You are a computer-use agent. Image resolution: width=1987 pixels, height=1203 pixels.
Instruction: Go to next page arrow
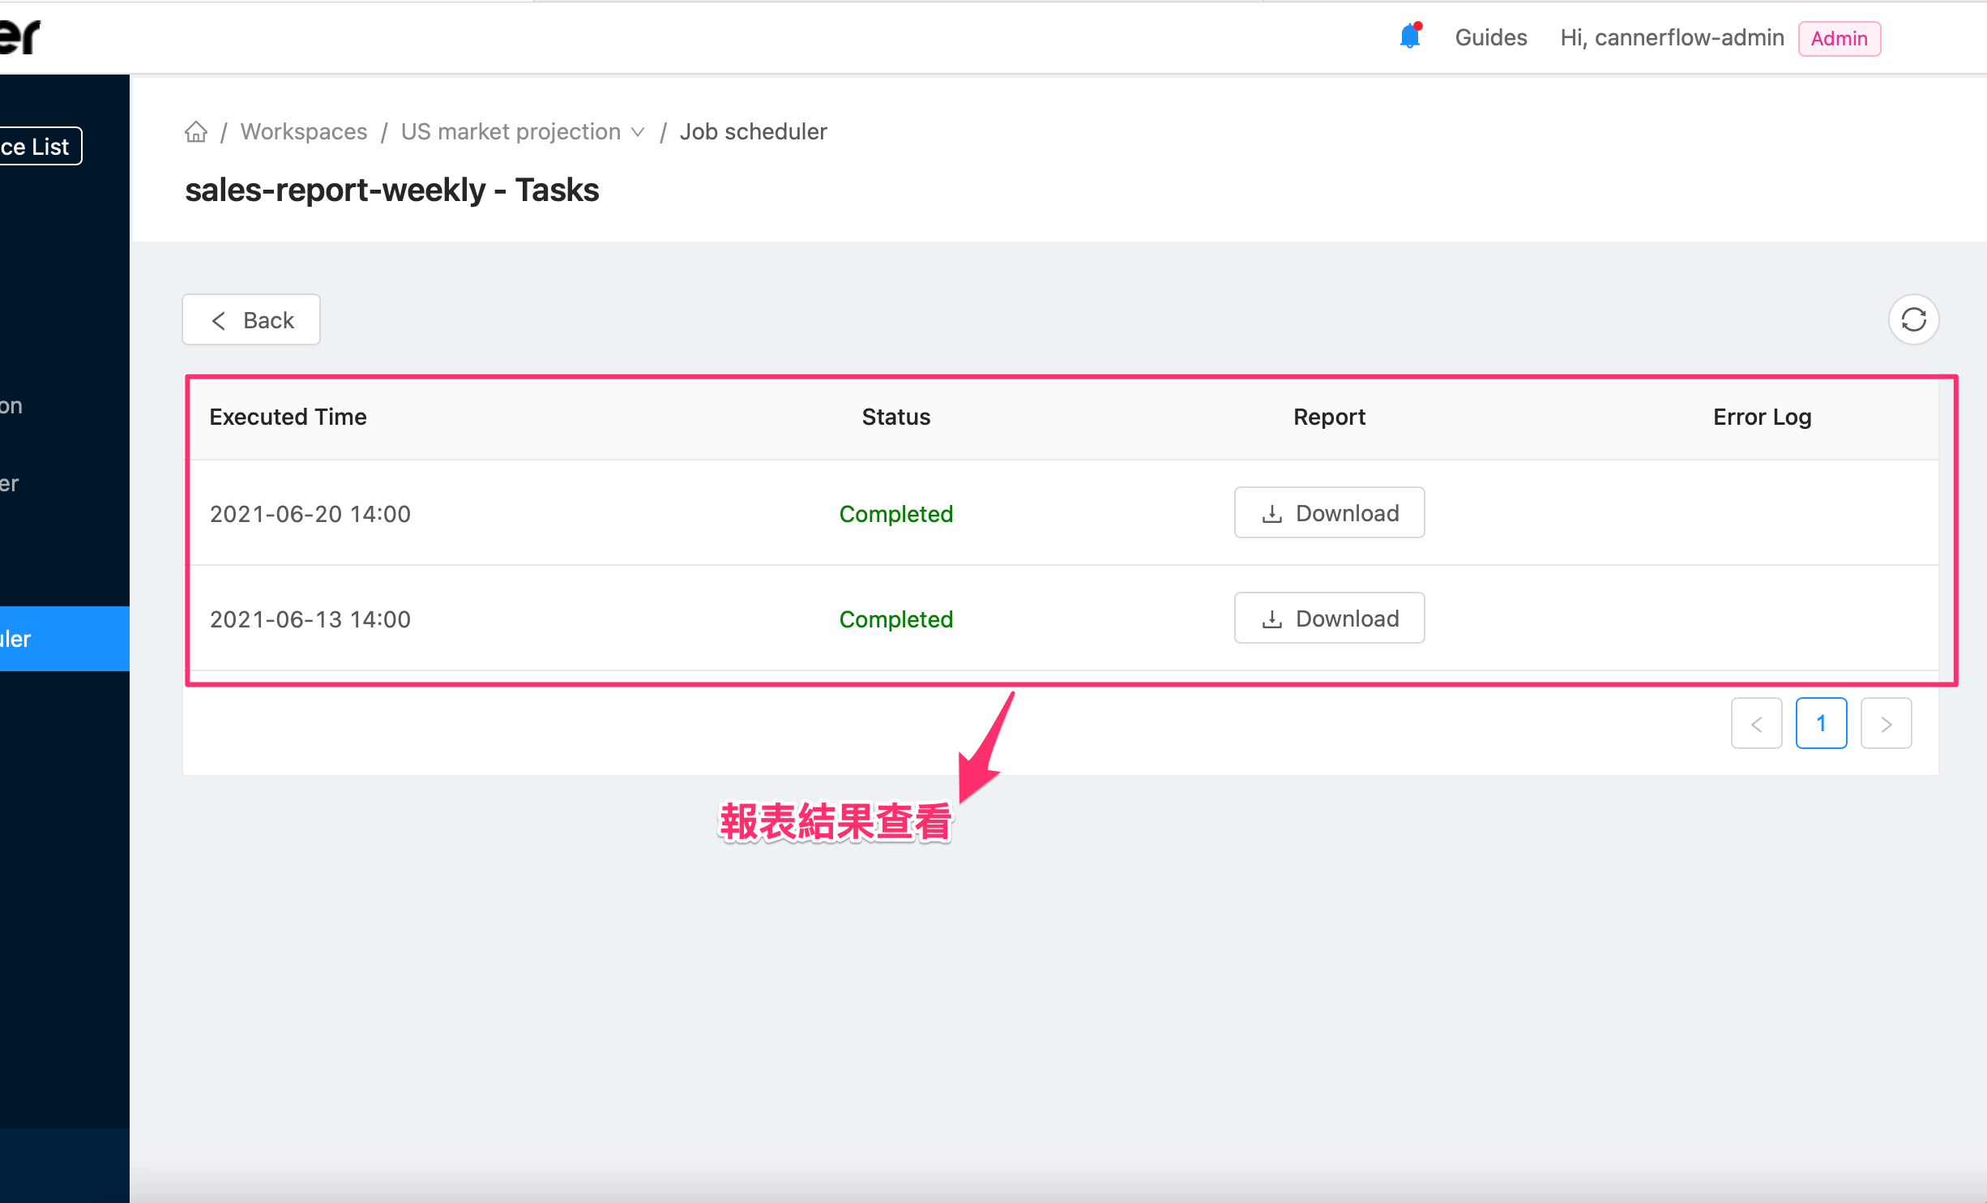coord(1886,723)
